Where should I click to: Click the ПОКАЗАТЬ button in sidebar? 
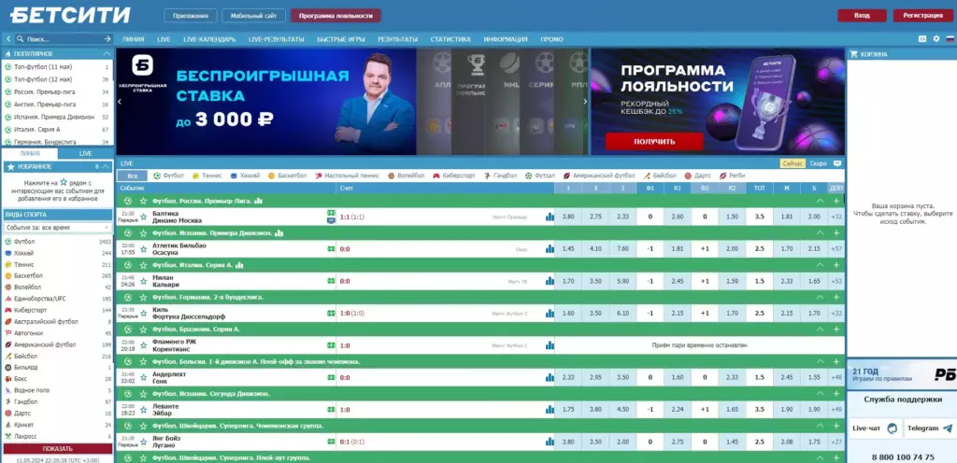click(x=57, y=448)
